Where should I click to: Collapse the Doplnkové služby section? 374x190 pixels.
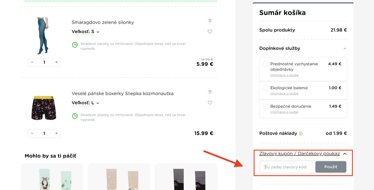(x=344, y=49)
